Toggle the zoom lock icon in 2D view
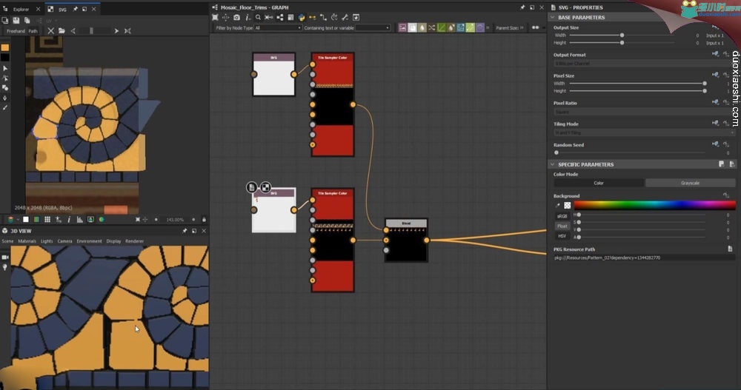The width and height of the screenshot is (741, 390). point(205,220)
